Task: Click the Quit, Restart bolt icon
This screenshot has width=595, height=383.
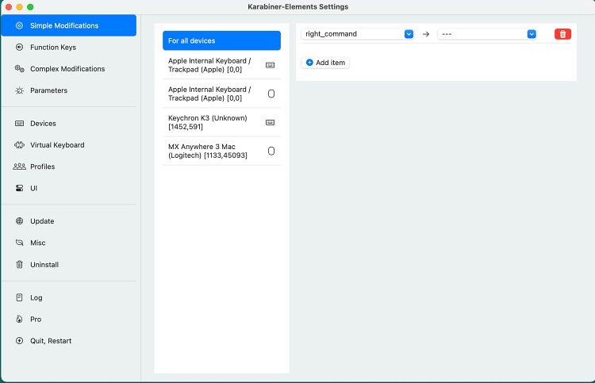Action: pos(19,340)
